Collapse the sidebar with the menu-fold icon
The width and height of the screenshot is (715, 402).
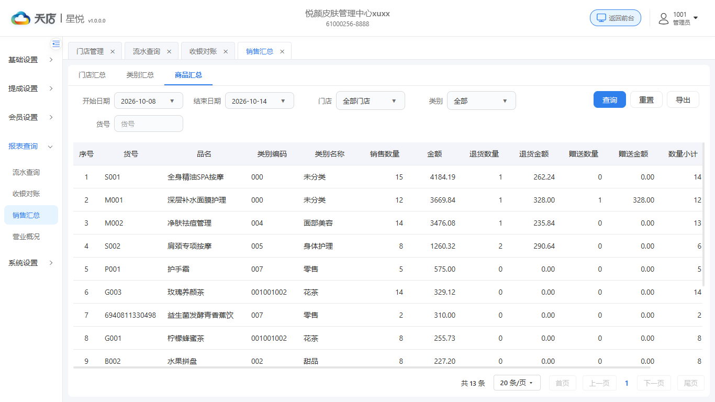[56, 44]
